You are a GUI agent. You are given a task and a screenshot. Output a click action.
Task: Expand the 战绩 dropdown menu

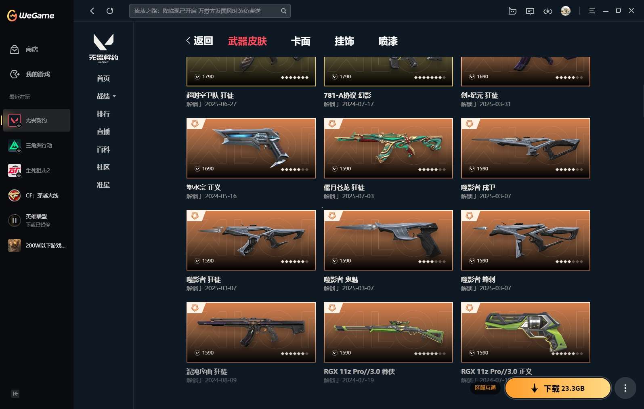pos(106,96)
